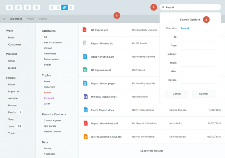Open the Drafts folder
This screenshot has width=225, height=158.
click(x=12, y=113)
